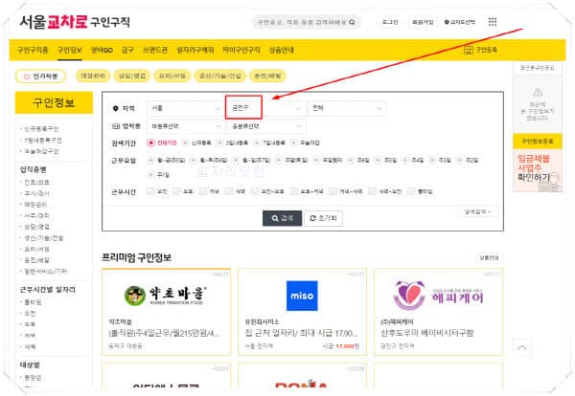Click the magnifier icon in the top search box

pos(352,22)
